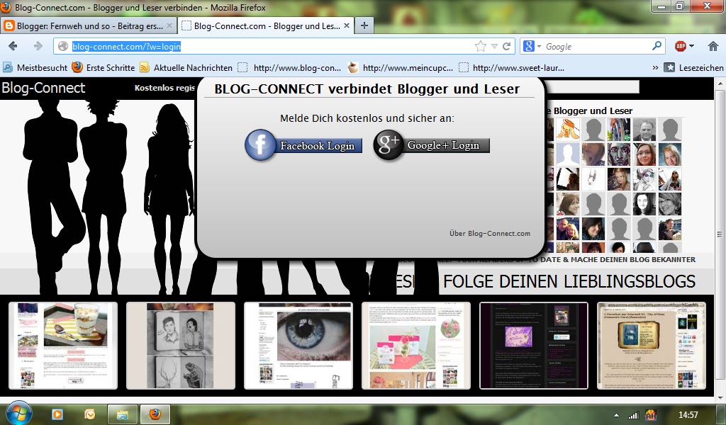Click the Blog-Connect logo in the header
The image size is (726, 425).
click(x=43, y=87)
